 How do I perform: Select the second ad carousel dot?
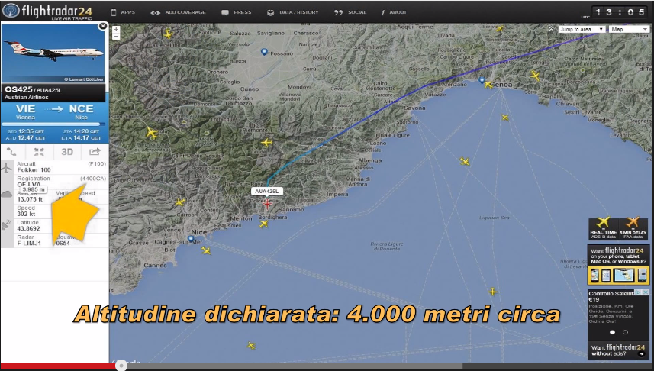pos(625,332)
